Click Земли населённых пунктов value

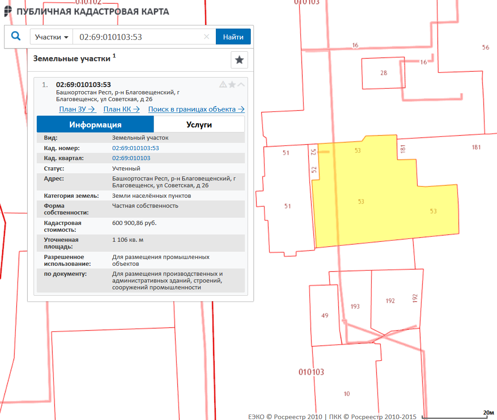(x=151, y=196)
